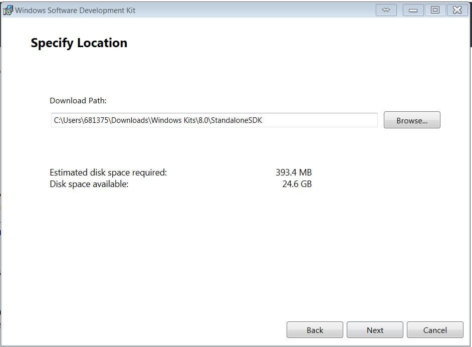This screenshot has width=472, height=347.
Task: Click the 24.6 GB value
Action: (x=297, y=184)
